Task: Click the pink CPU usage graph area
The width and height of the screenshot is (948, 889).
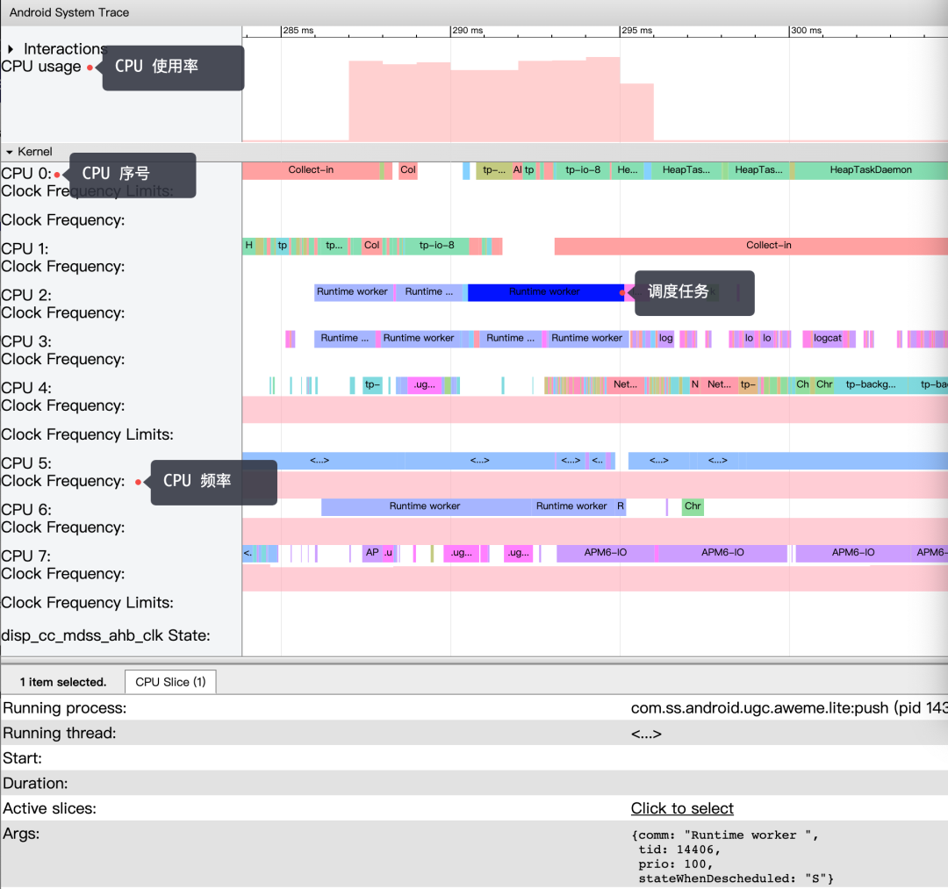Action: point(501,100)
